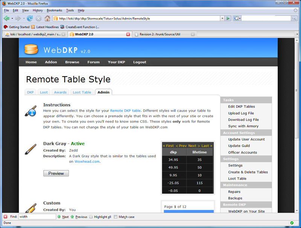Open the Wowhead.com link
This screenshot has width=301, height=228.
tap(87, 162)
